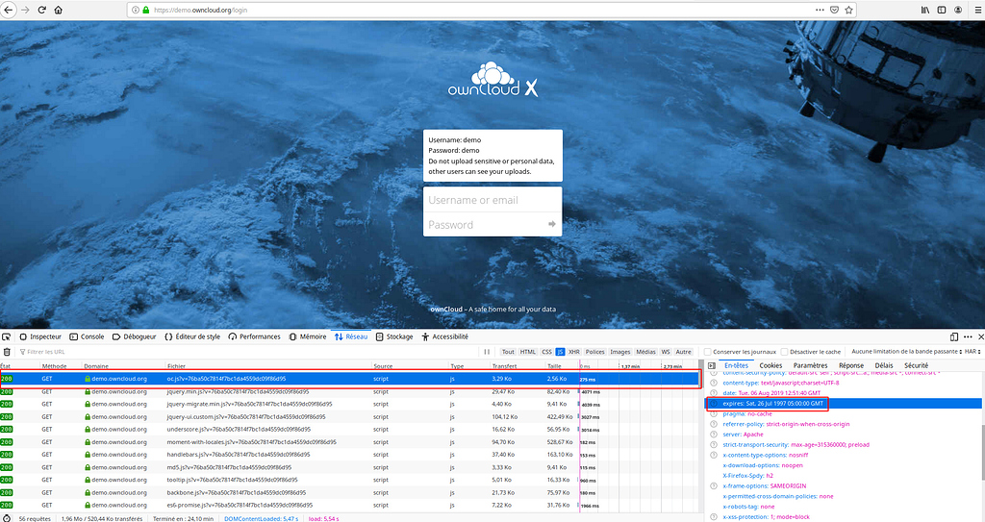Toggle the Tout request filter

point(508,352)
